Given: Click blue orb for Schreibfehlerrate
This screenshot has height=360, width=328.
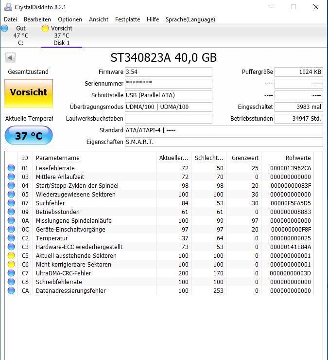Looking at the screenshot, I should 11,282.
